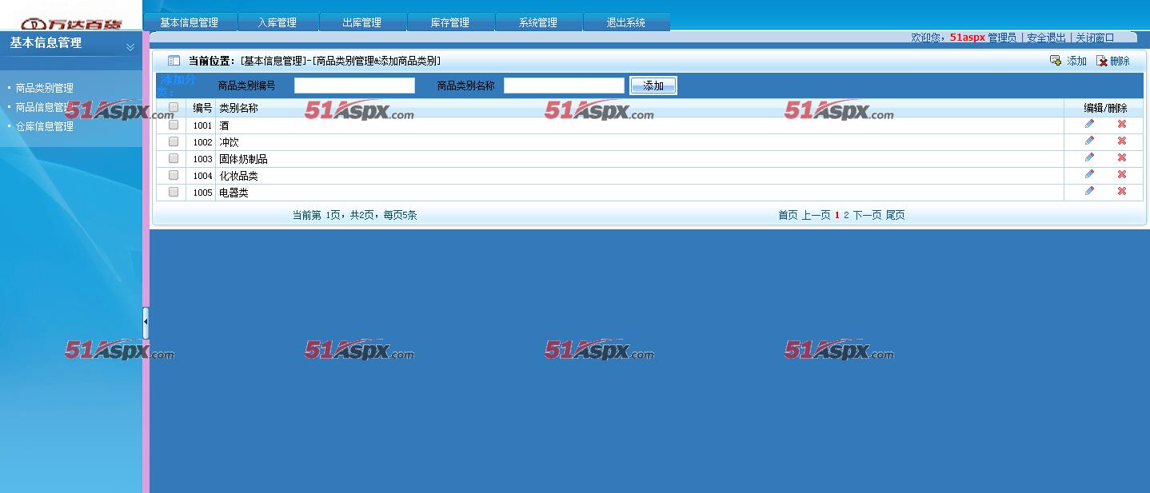Click the category name 冲饮

[x=229, y=142]
